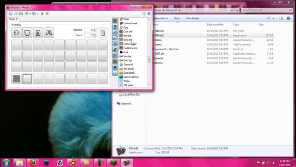The height and width of the screenshot is (167, 296).
Task: Open the save-to-world dropdown arrow in INVedit toolbar
Action: point(37,13)
